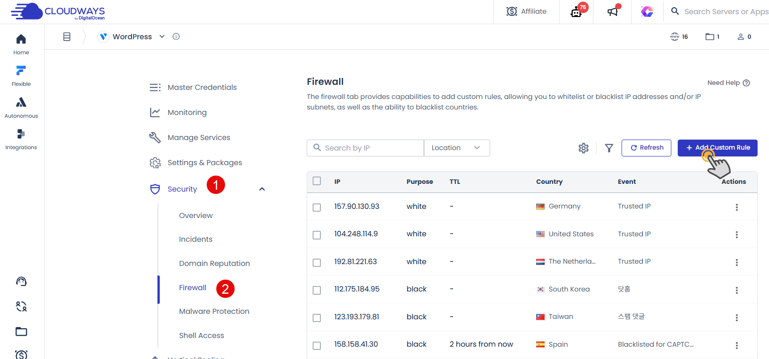Go to Security Overview
769x359 pixels.
click(196, 216)
